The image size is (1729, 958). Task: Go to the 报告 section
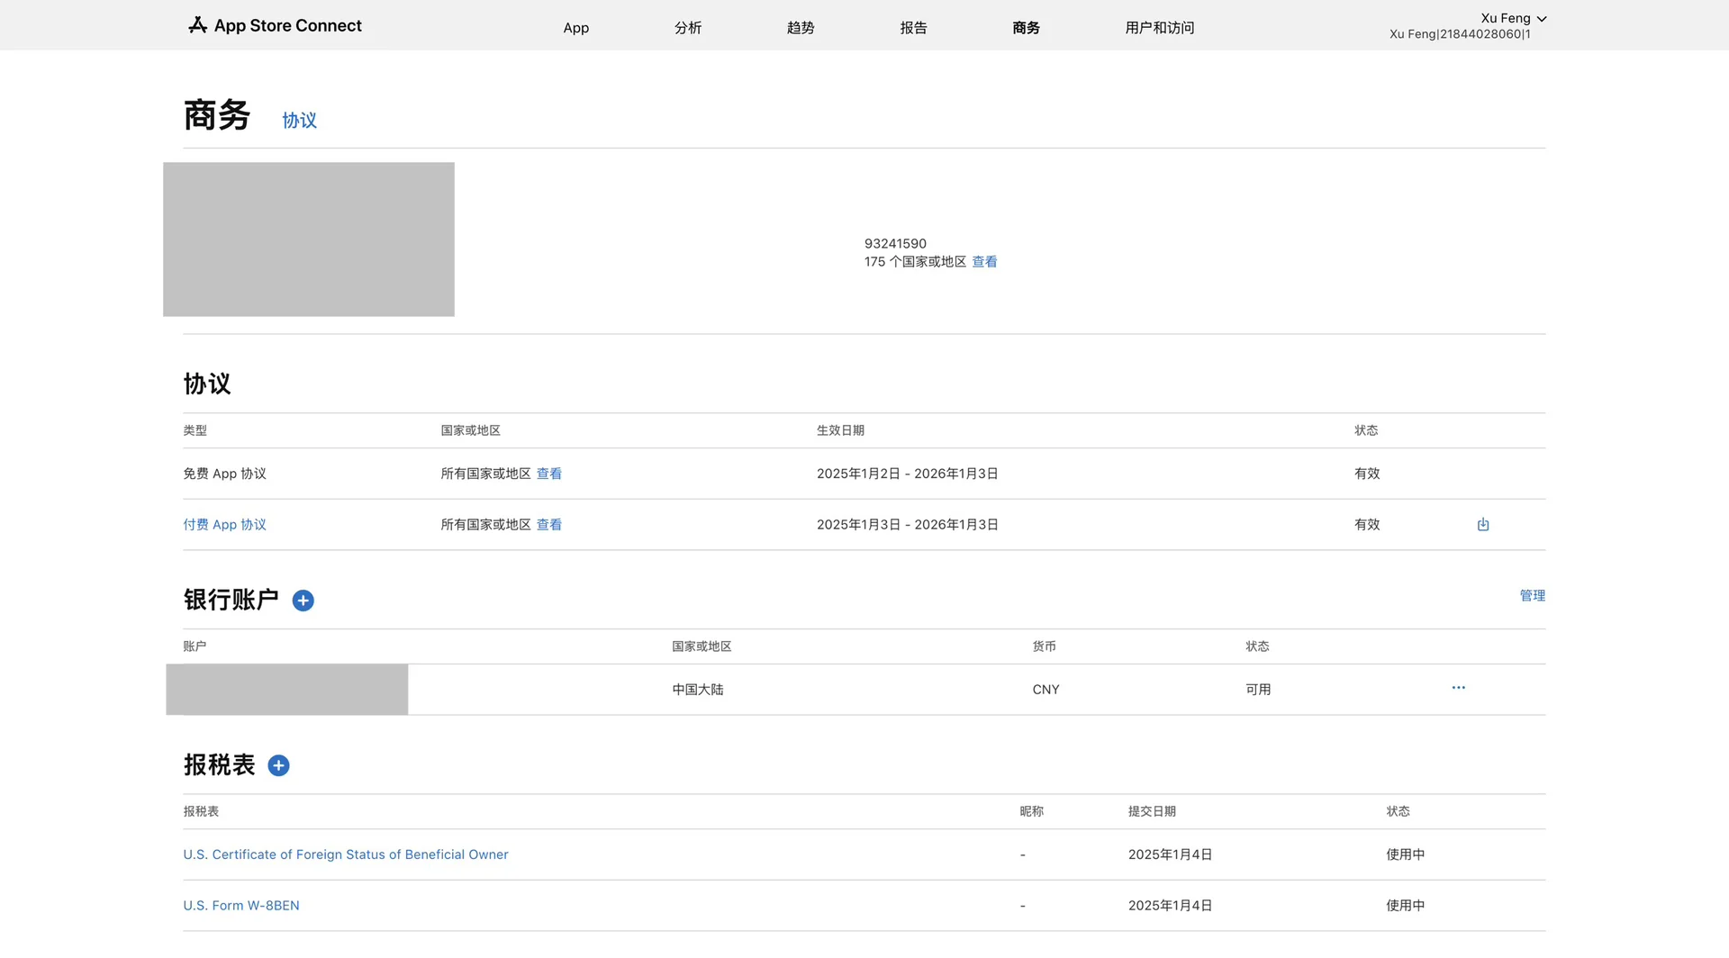pos(913,28)
